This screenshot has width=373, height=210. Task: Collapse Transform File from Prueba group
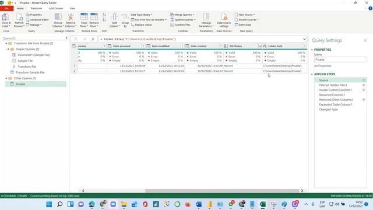coord(6,43)
